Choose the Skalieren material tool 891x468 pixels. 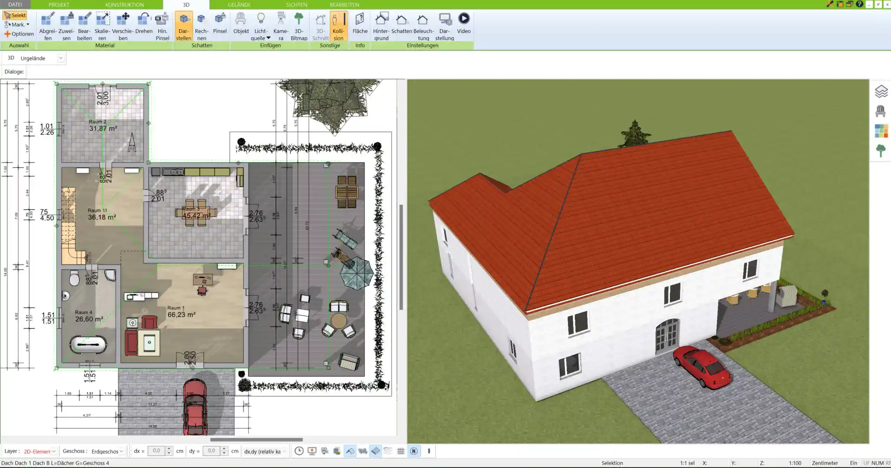pyautogui.click(x=102, y=26)
